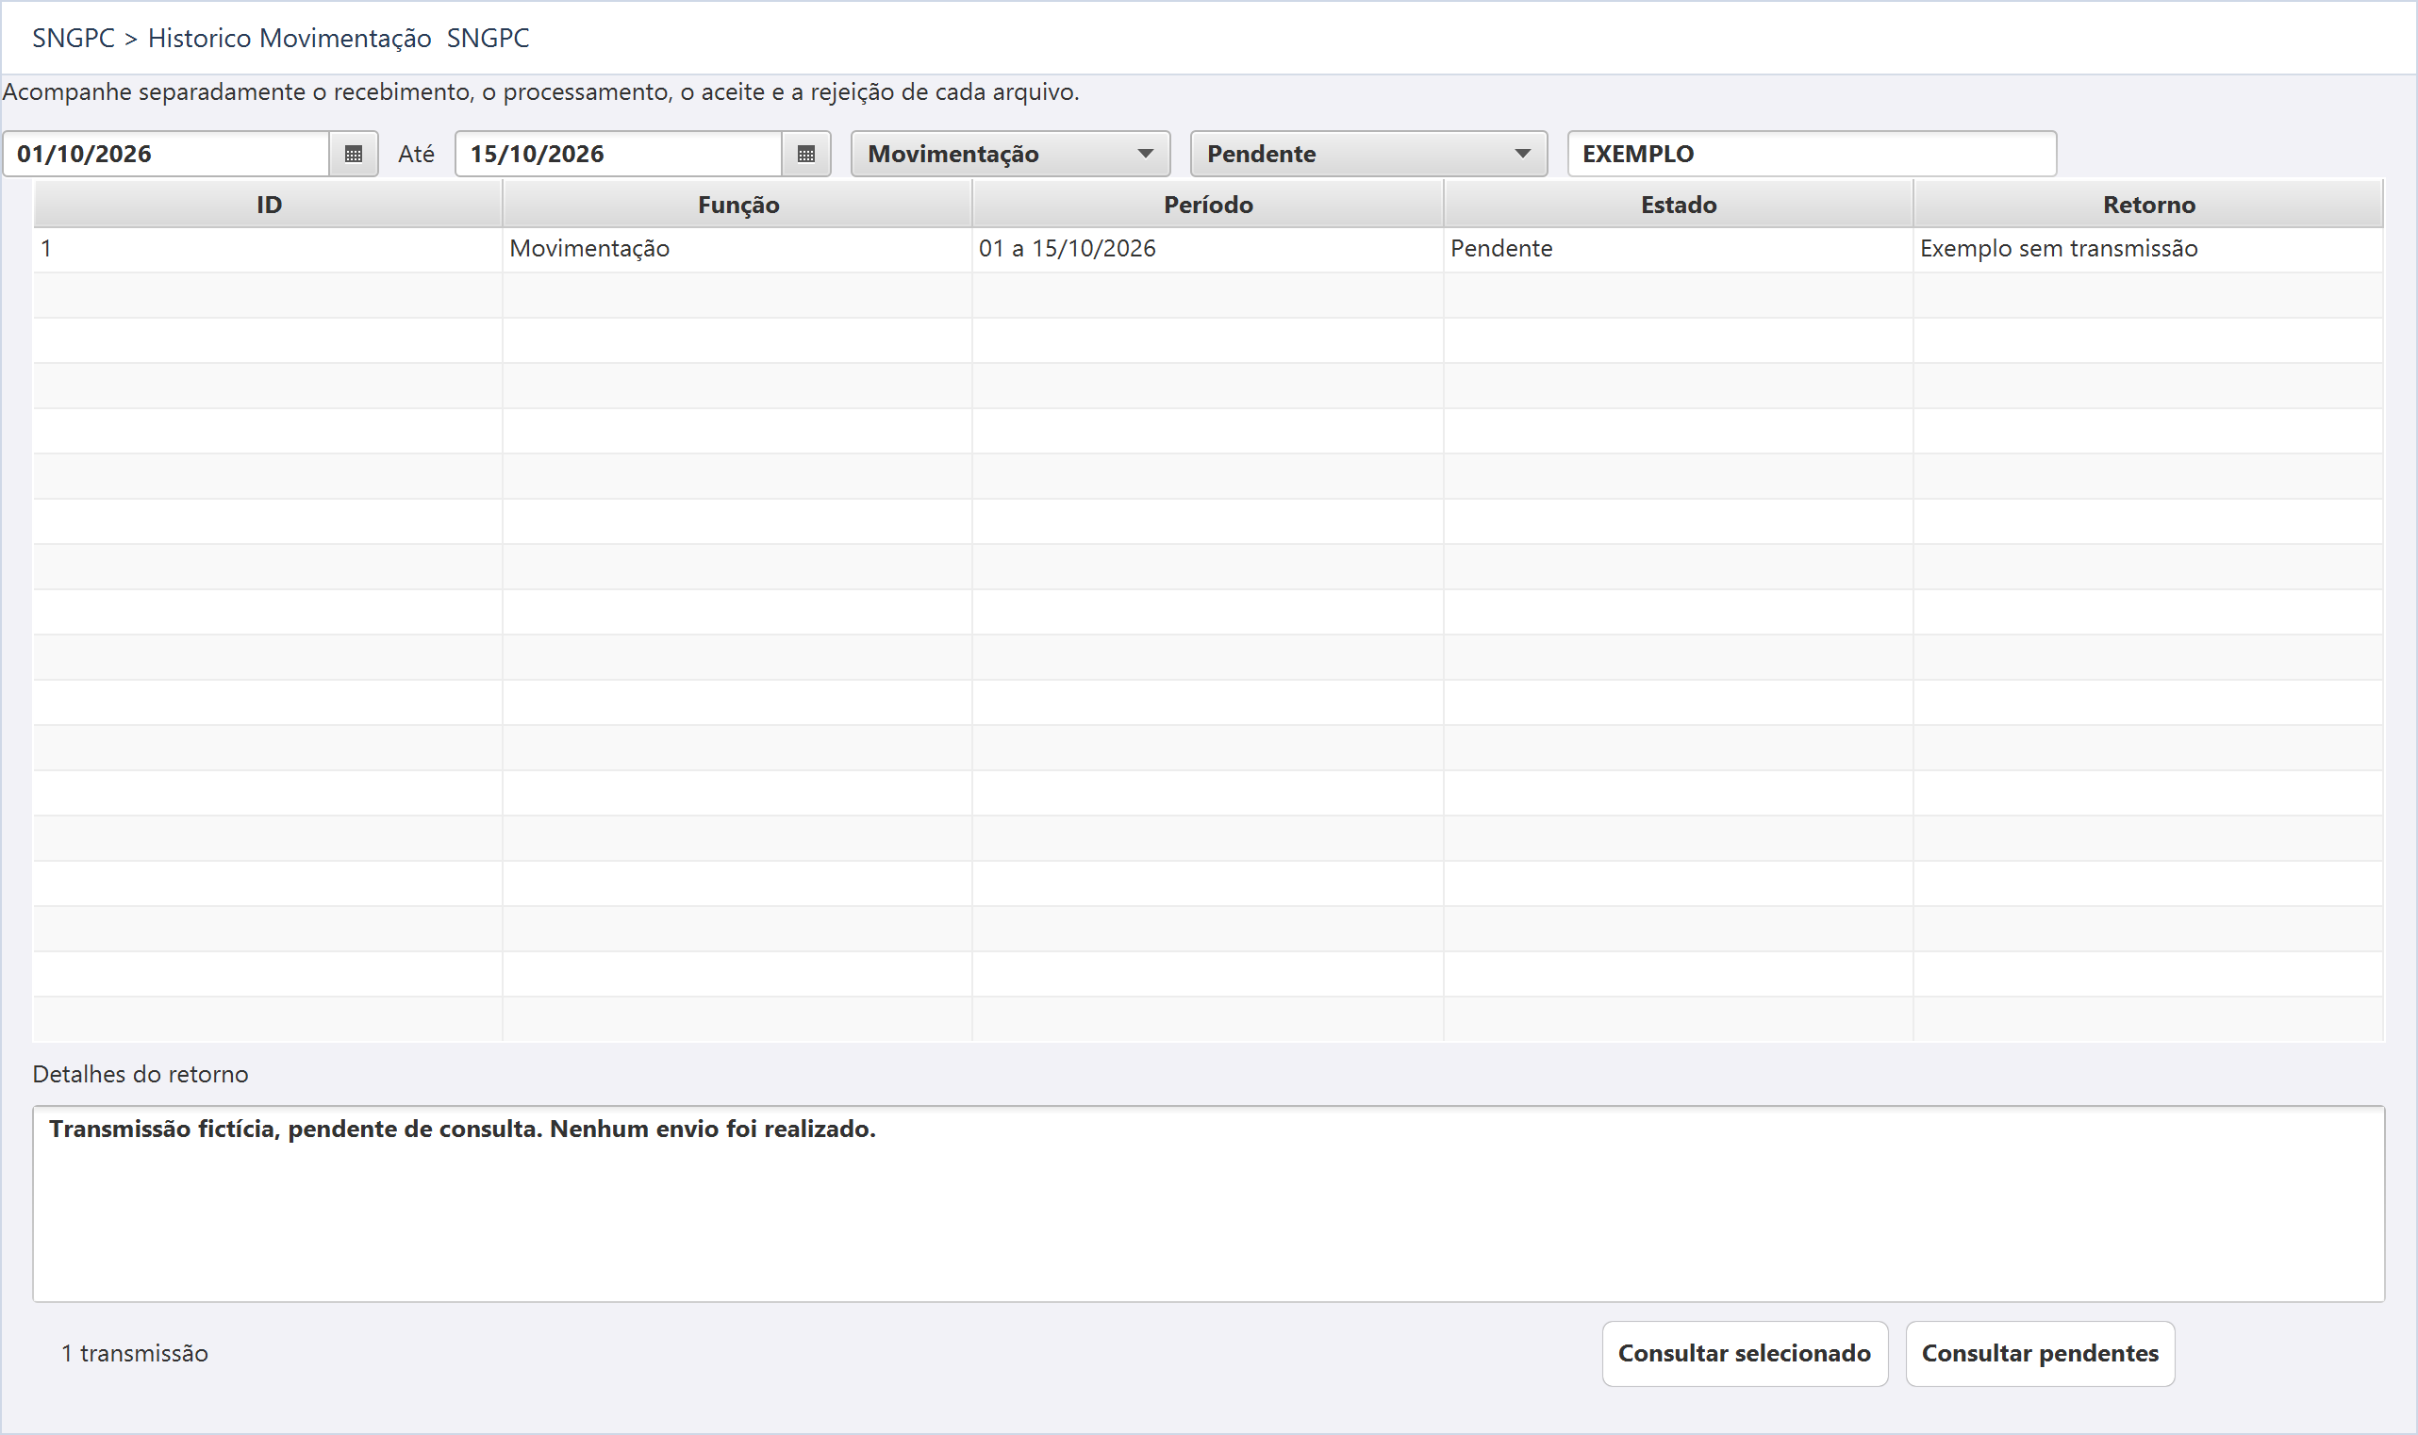Click the Consultar pendentes button
The image size is (2418, 1435).
pos(2040,1353)
